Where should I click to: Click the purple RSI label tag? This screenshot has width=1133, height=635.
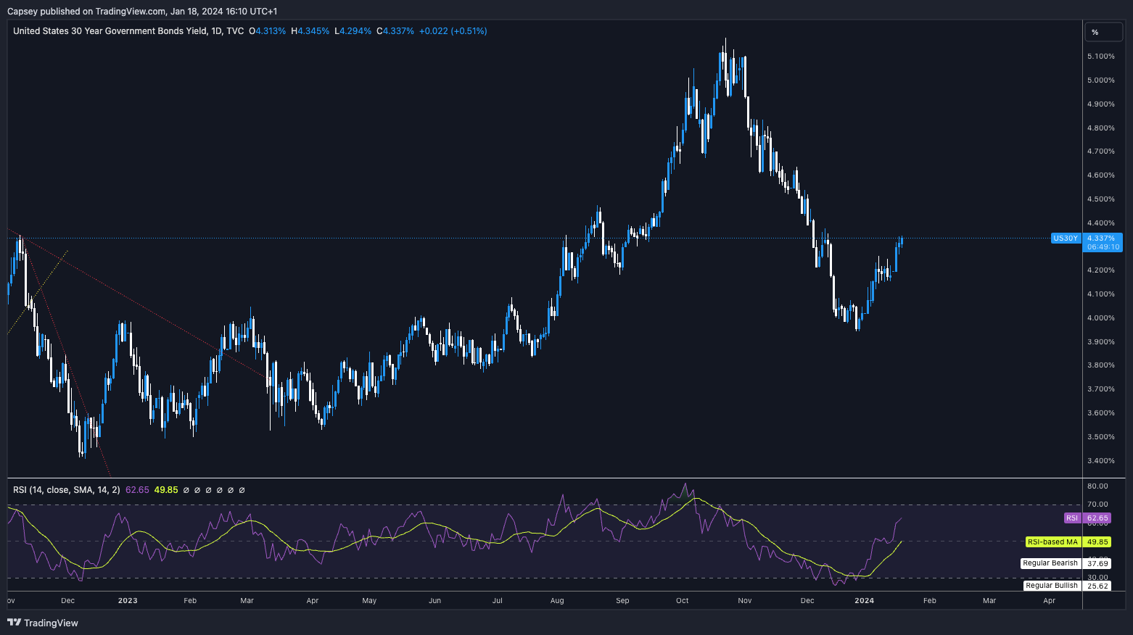coord(1072,518)
